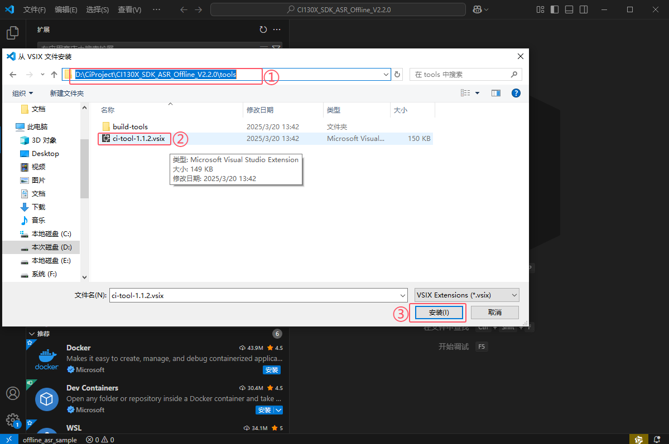Viewport: 669px width, 444px height.
Task: Toggle bottom panel layout icon
Action: (569, 9)
